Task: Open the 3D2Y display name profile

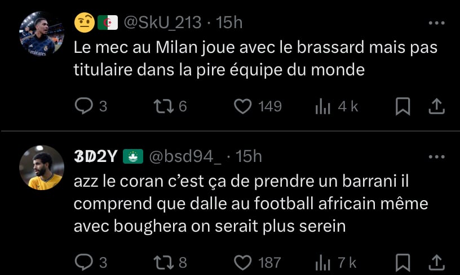Action: (x=96, y=157)
